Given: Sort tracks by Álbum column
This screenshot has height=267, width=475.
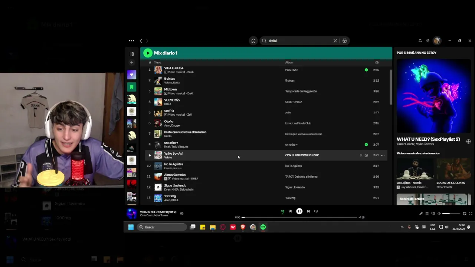Looking at the screenshot, I should coord(289,62).
